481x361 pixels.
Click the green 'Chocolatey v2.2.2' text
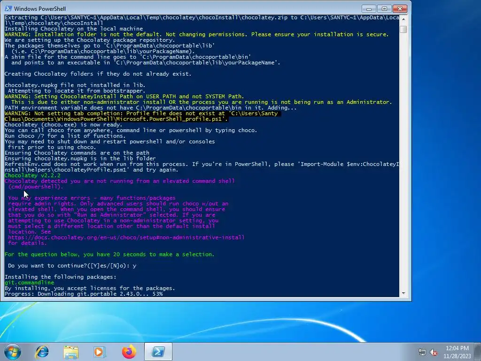point(32,175)
